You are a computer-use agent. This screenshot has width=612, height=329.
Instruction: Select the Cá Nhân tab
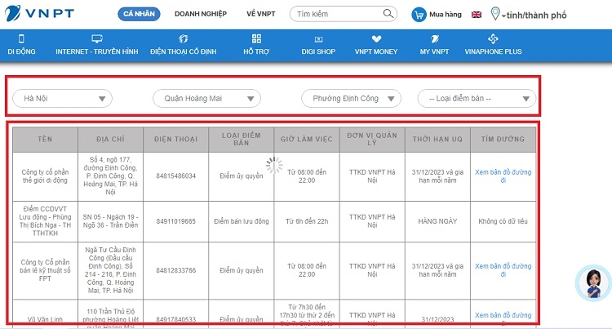click(x=139, y=14)
